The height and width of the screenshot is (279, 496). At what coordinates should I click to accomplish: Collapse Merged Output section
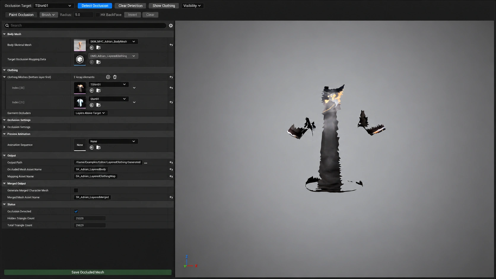coord(4,184)
